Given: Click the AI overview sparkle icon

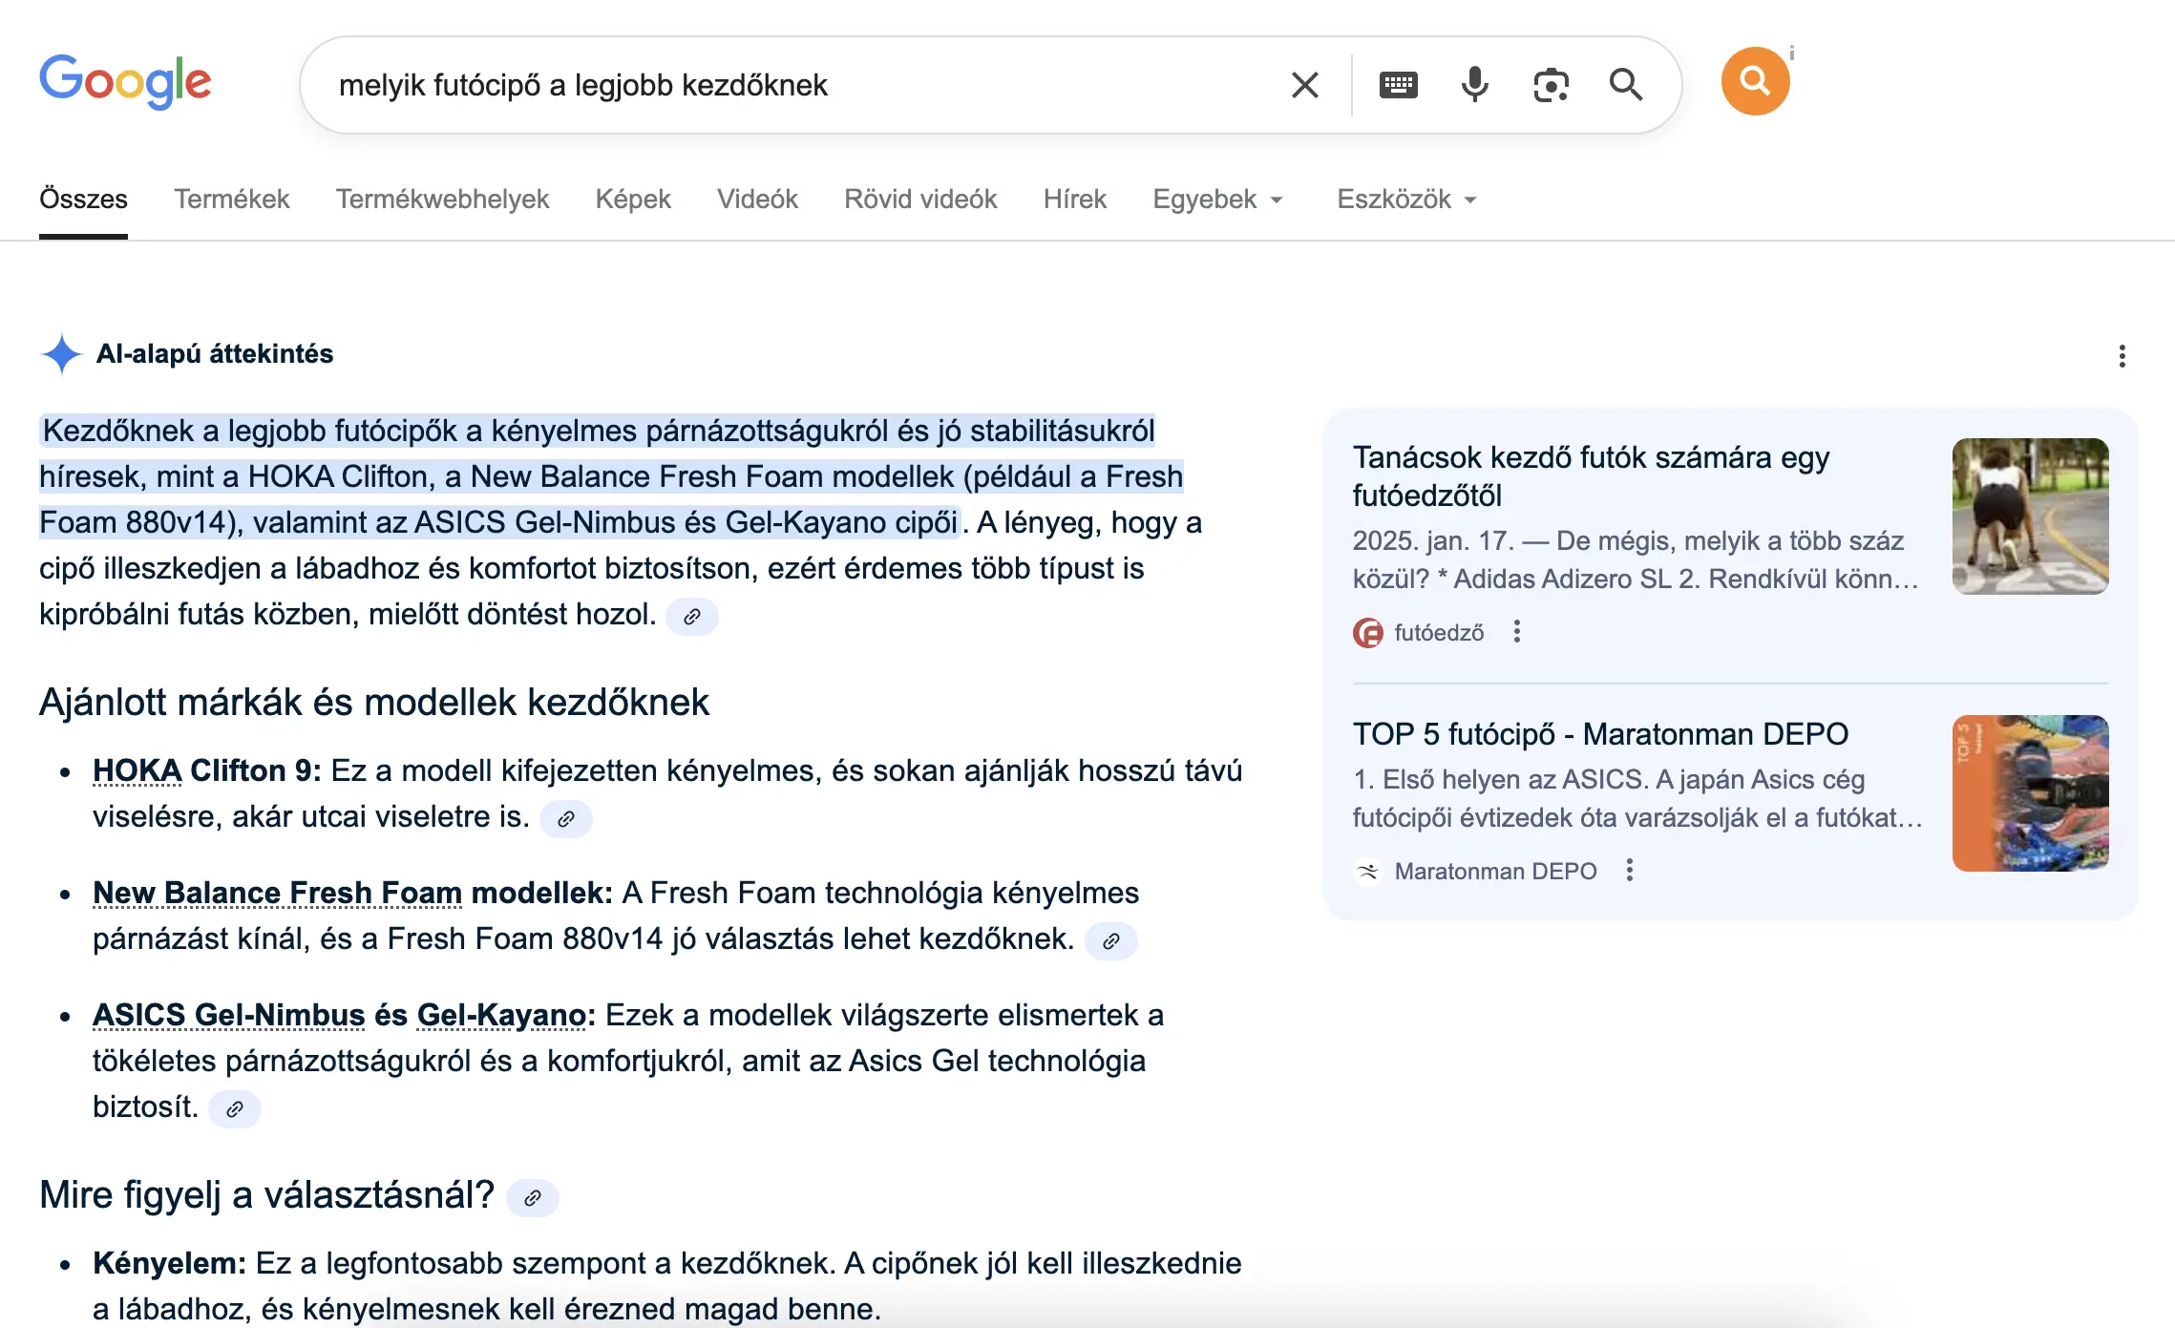Looking at the screenshot, I should pyautogui.click(x=61, y=354).
